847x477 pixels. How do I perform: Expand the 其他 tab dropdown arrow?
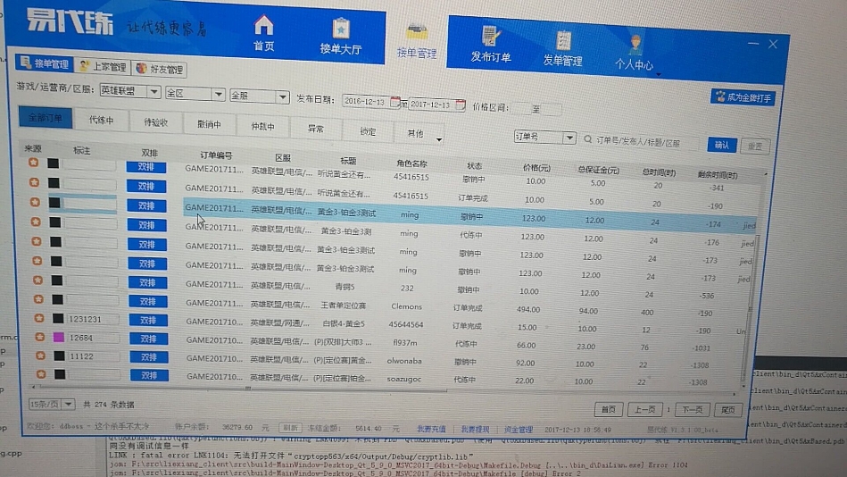coord(439,139)
